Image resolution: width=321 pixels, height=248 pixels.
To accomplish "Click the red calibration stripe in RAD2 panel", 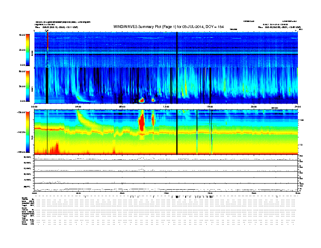I will click(x=48, y=41).
